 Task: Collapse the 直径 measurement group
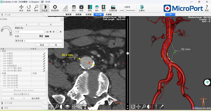(x=1, y=51)
